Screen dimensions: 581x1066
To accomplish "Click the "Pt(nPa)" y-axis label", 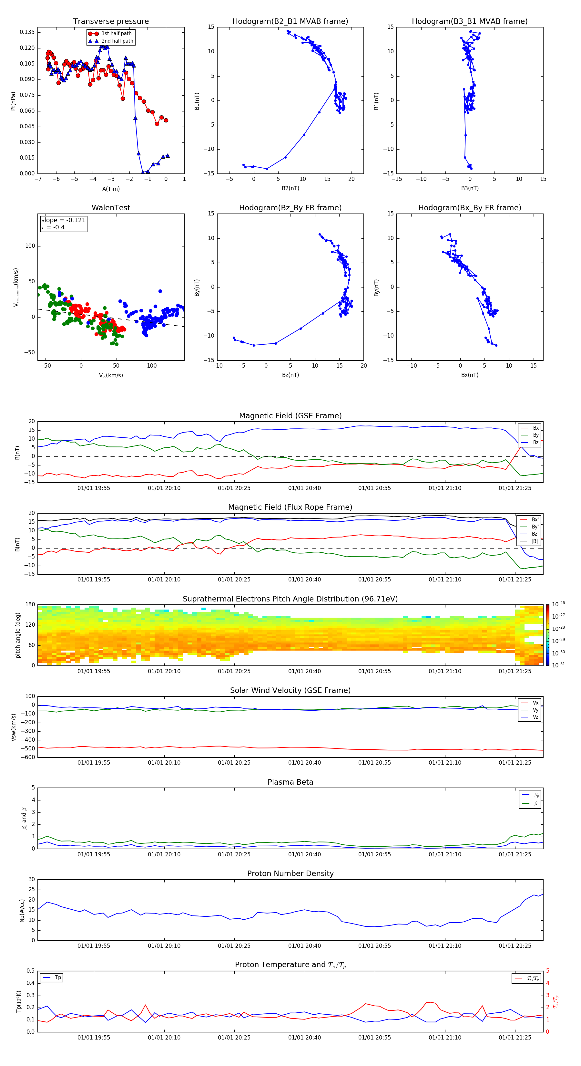I will point(13,101).
